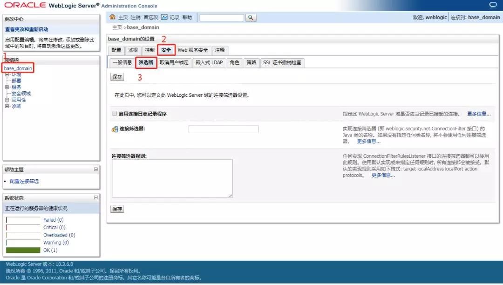Enable 启用连接日志记录程序 checkbox
The image size is (503, 285).
[x=114, y=113]
